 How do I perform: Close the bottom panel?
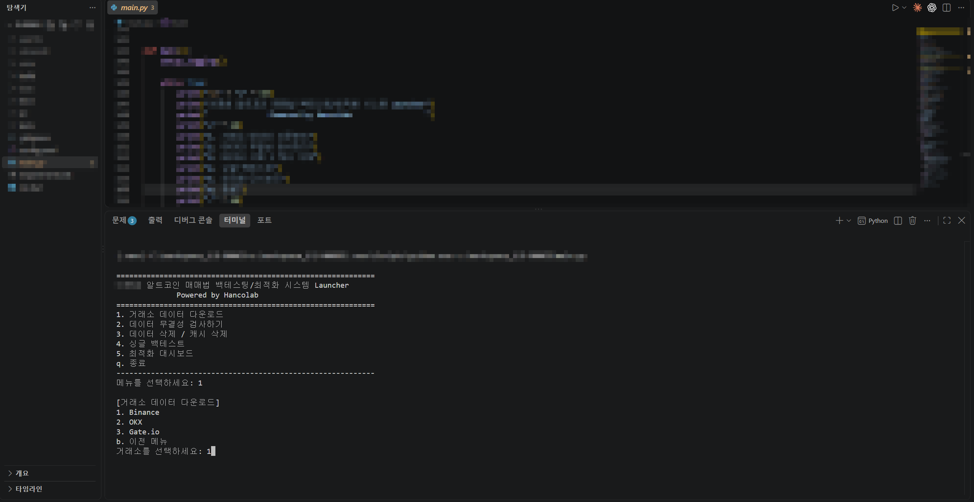[x=961, y=221]
